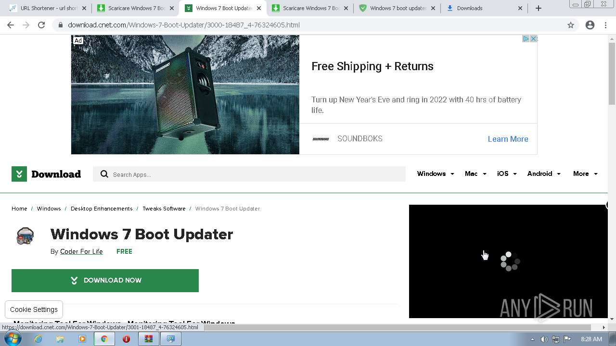Image resolution: width=616 pixels, height=346 pixels.
Task: Open the File Explorer taskbar icon
Action: click(x=60, y=339)
